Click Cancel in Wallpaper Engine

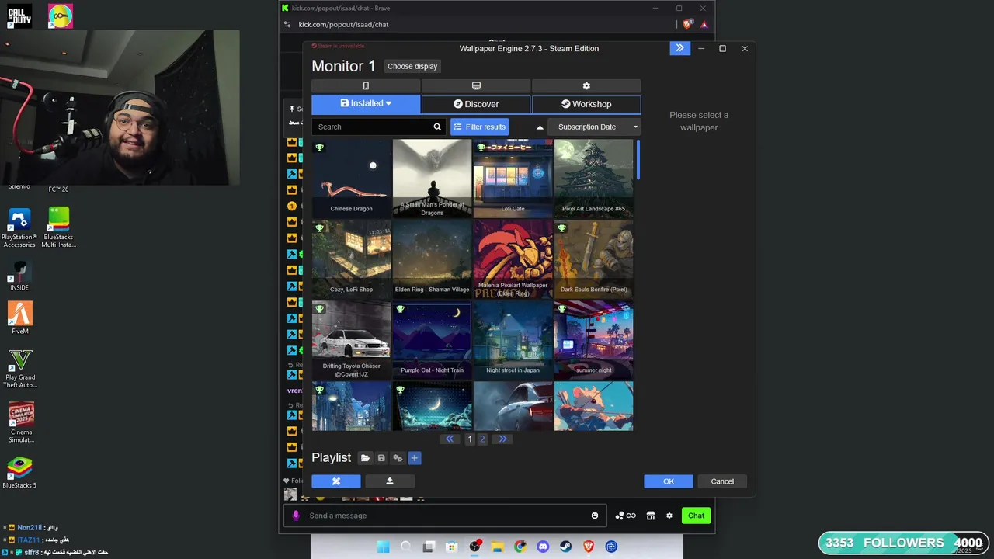(722, 481)
